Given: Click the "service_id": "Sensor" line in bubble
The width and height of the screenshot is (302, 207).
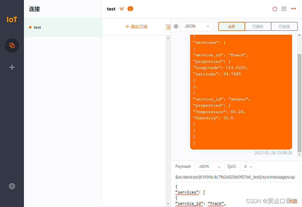Looking at the screenshot, I should tap(222, 99).
